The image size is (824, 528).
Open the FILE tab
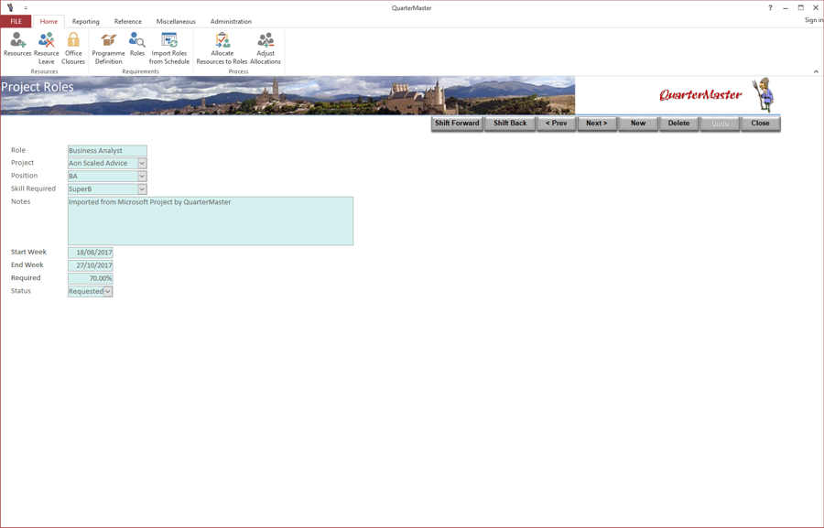(x=16, y=22)
